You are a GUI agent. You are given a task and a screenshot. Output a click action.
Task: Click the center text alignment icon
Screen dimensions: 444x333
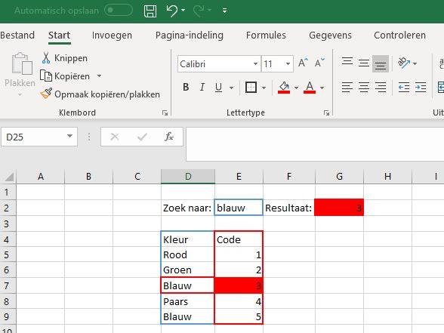coord(364,88)
